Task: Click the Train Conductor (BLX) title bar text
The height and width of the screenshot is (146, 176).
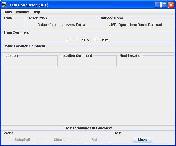Action: [x=28, y=5]
